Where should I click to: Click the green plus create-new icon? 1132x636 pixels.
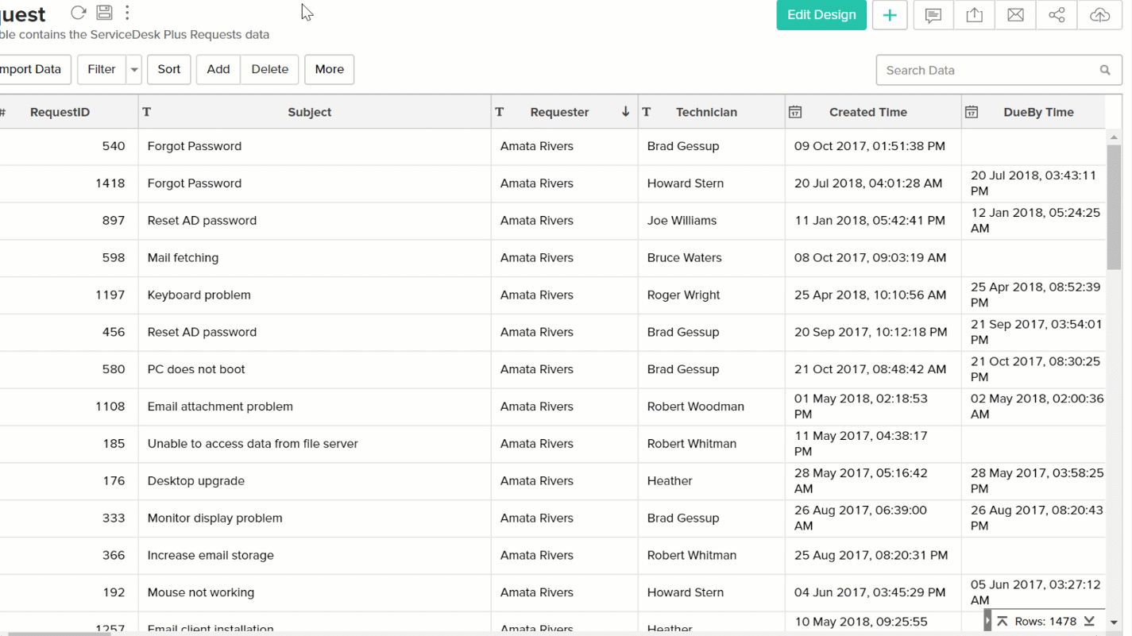point(890,15)
